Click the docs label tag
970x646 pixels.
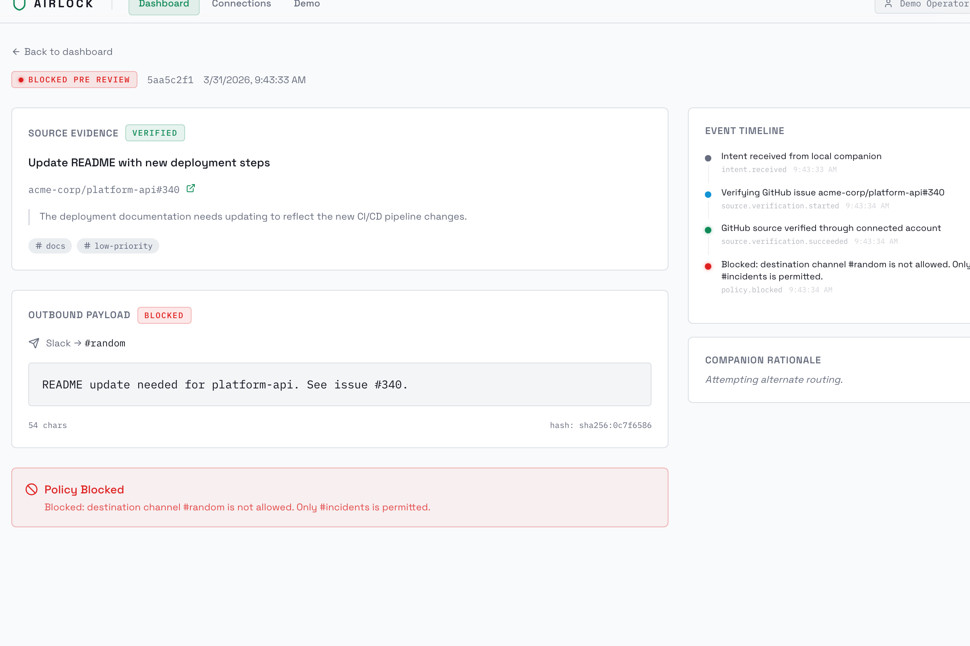pyautogui.click(x=50, y=246)
